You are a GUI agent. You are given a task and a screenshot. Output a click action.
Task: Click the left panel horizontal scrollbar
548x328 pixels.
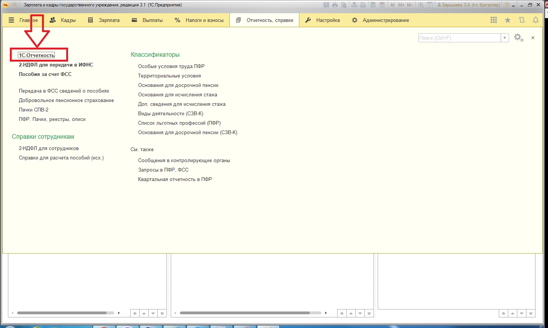click(x=62, y=313)
